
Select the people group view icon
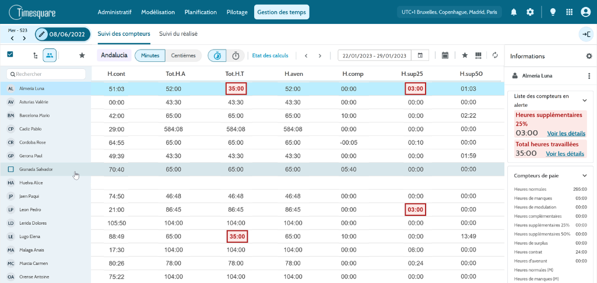click(50, 55)
